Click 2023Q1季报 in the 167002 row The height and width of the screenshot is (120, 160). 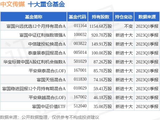pyautogui.click(x=147, y=98)
